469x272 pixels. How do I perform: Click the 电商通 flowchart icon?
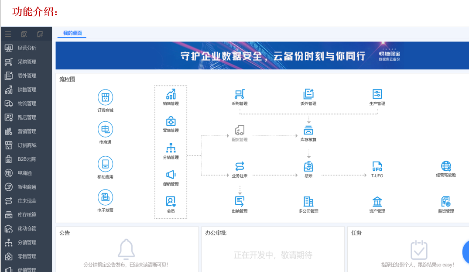105,130
